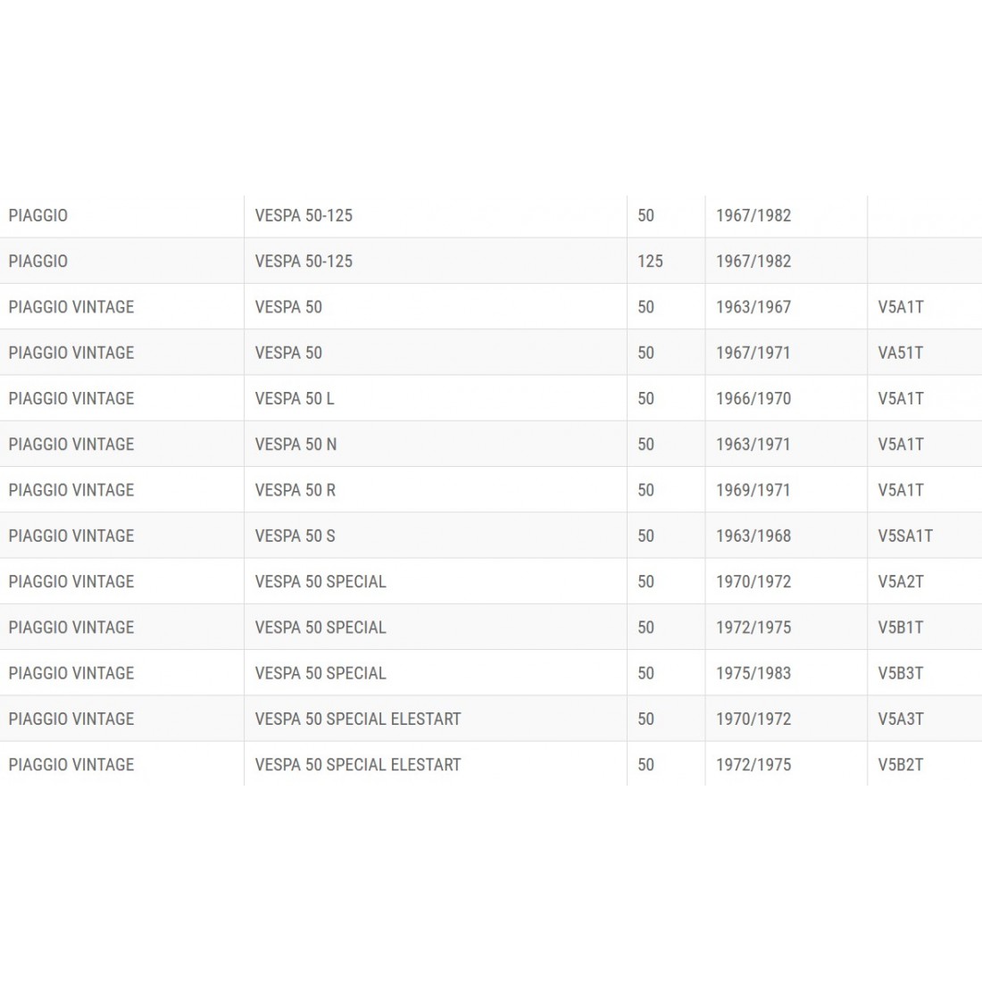Select the VESPA 50 L model cell
Screen dimensions: 982x982
[295, 398]
